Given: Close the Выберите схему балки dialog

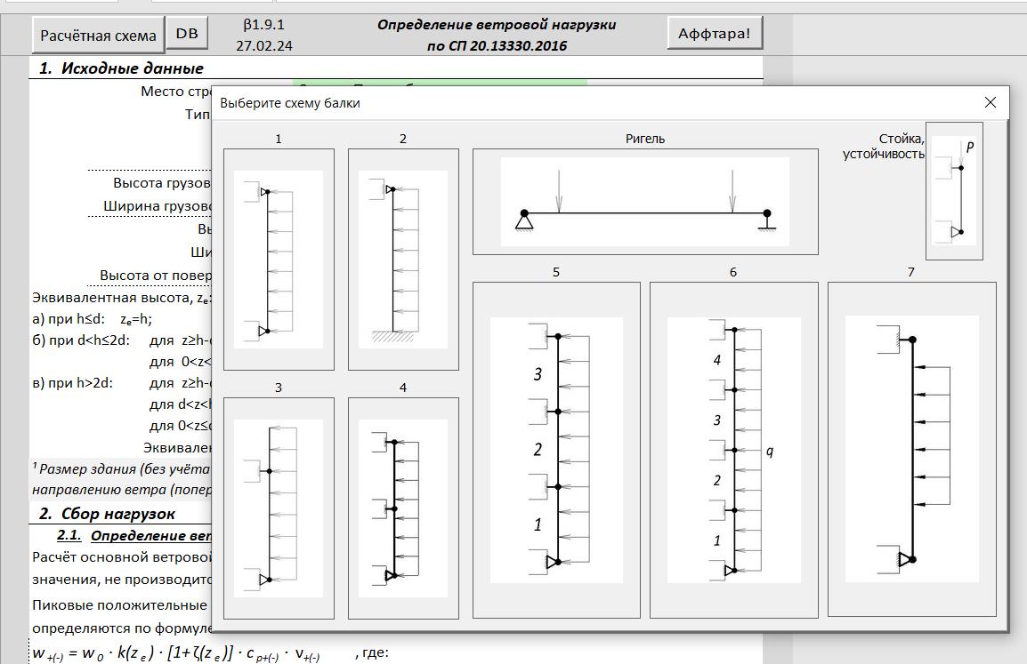Looking at the screenshot, I should click(x=991, y=102).
